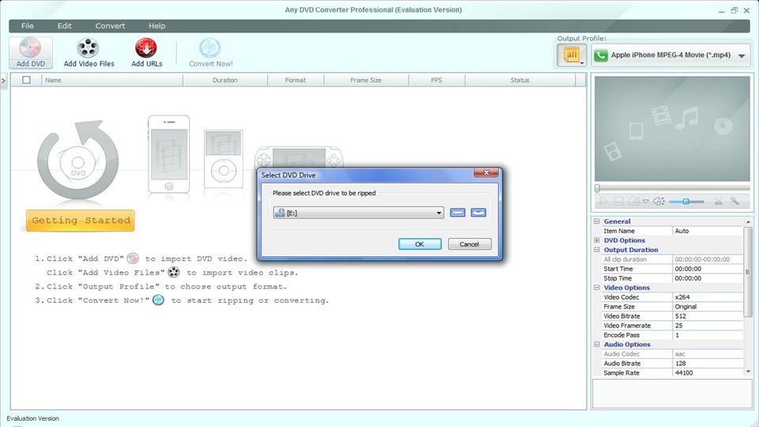Click the preview seek bar handle
This screenshot has width=759, height=427.
pyautogui.click(x=598, y=188)
